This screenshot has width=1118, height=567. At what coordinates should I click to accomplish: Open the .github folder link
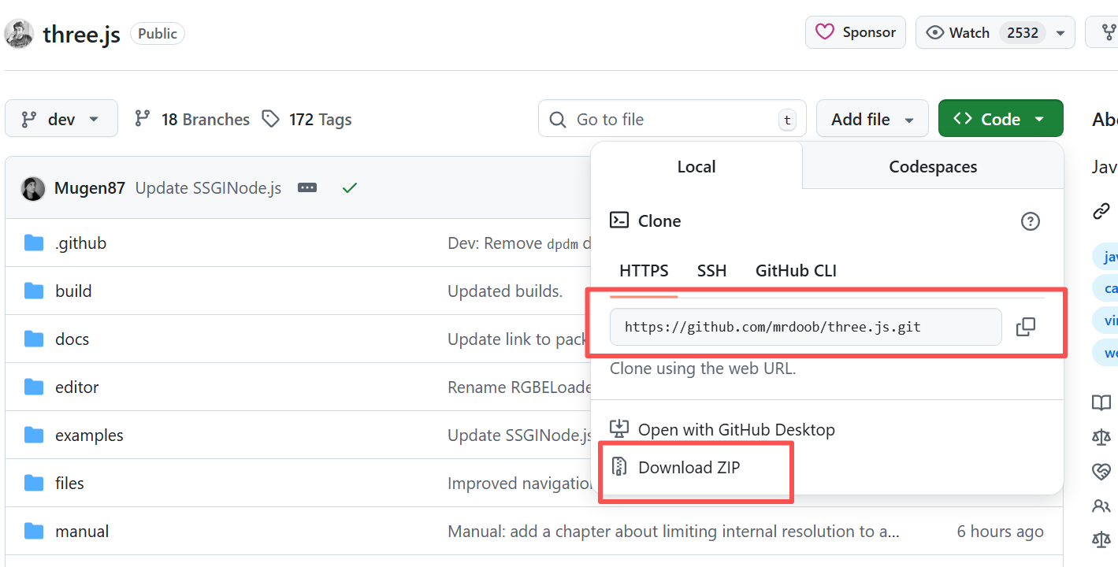(80, 243)
